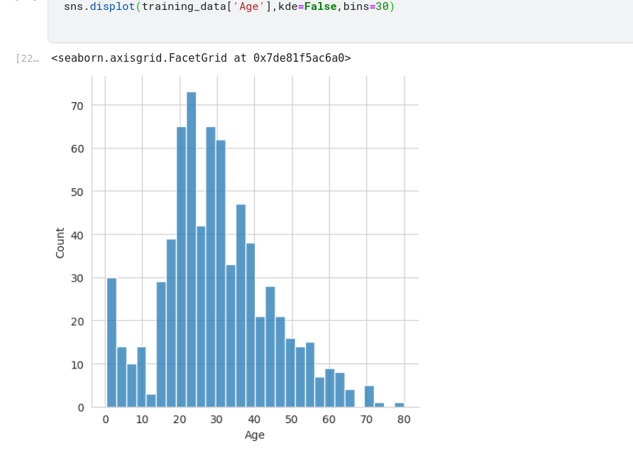Click the y-axis tick label 50
The height and width of the screenshot is (465, 633).
coord(77,192)
